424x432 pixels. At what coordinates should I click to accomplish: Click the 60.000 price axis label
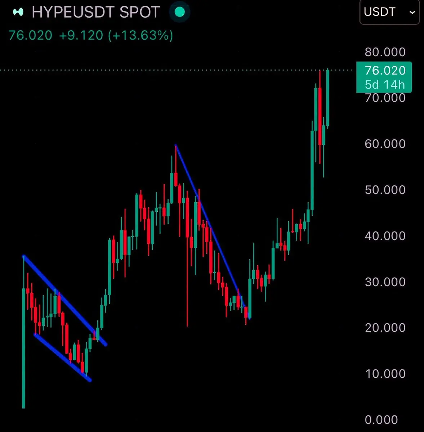pos(385,144)
